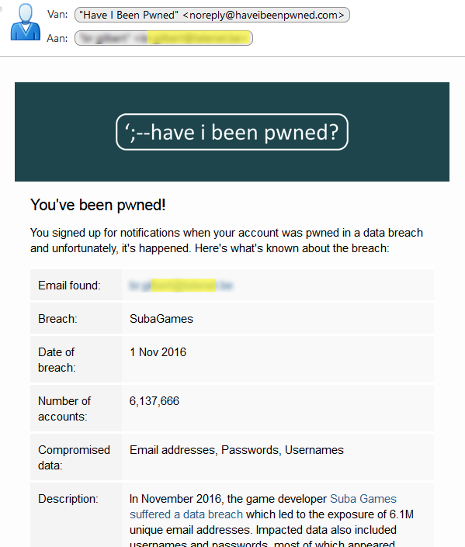Click the SubaGames breach name cell
The height and width of the screenshot is (547, 465).
pos(278,319)
